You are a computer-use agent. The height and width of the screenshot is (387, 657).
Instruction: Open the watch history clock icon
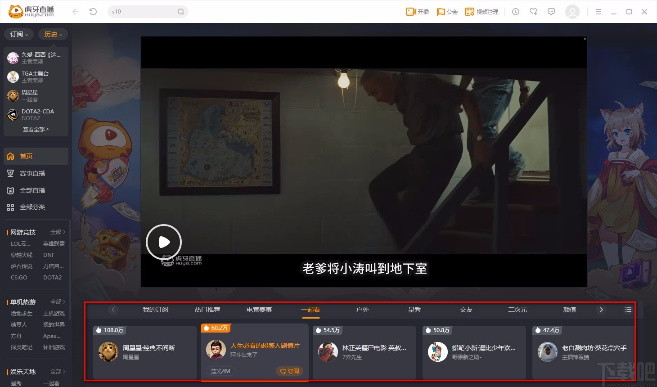coord(515,12)
